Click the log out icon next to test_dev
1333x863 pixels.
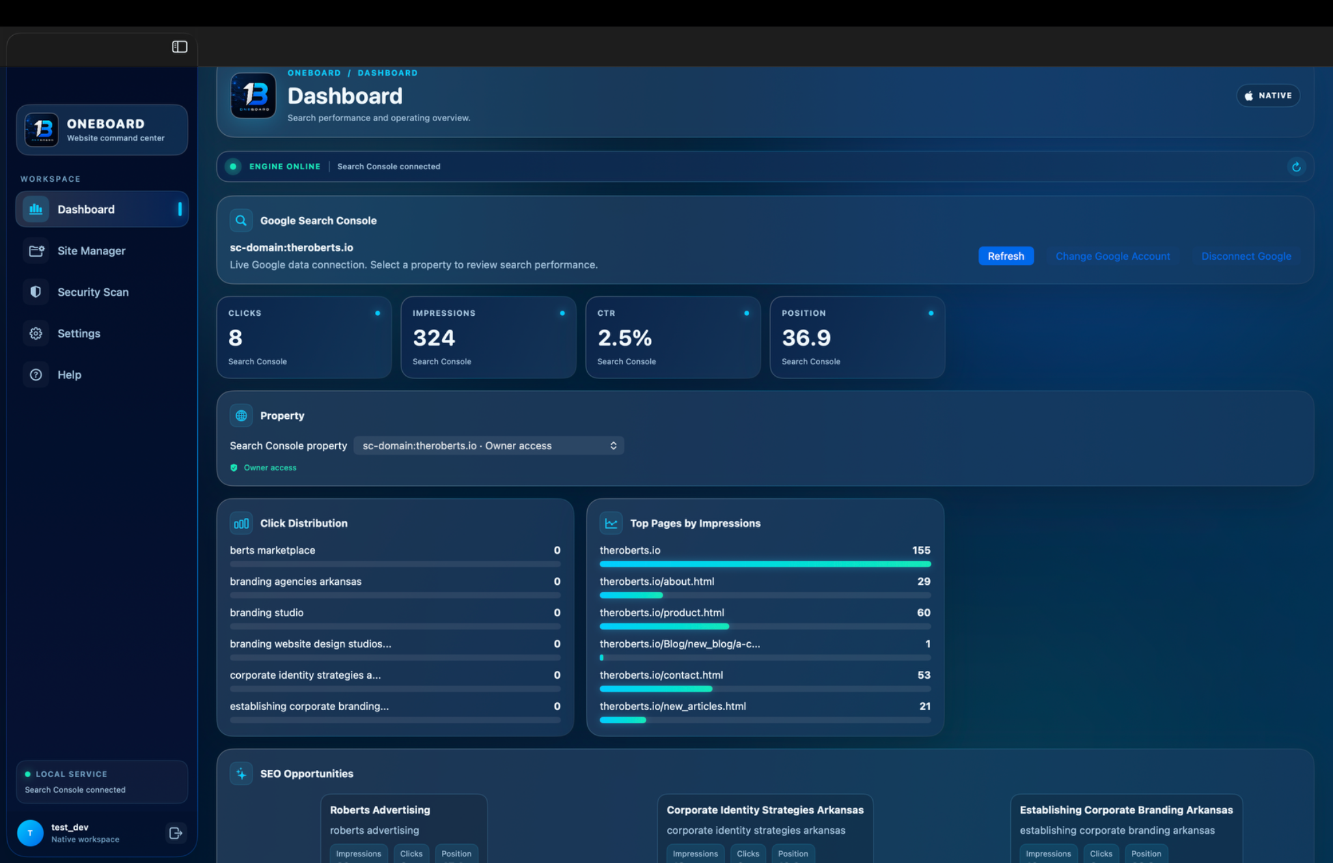pyautogui.click(x=175, y=833)
